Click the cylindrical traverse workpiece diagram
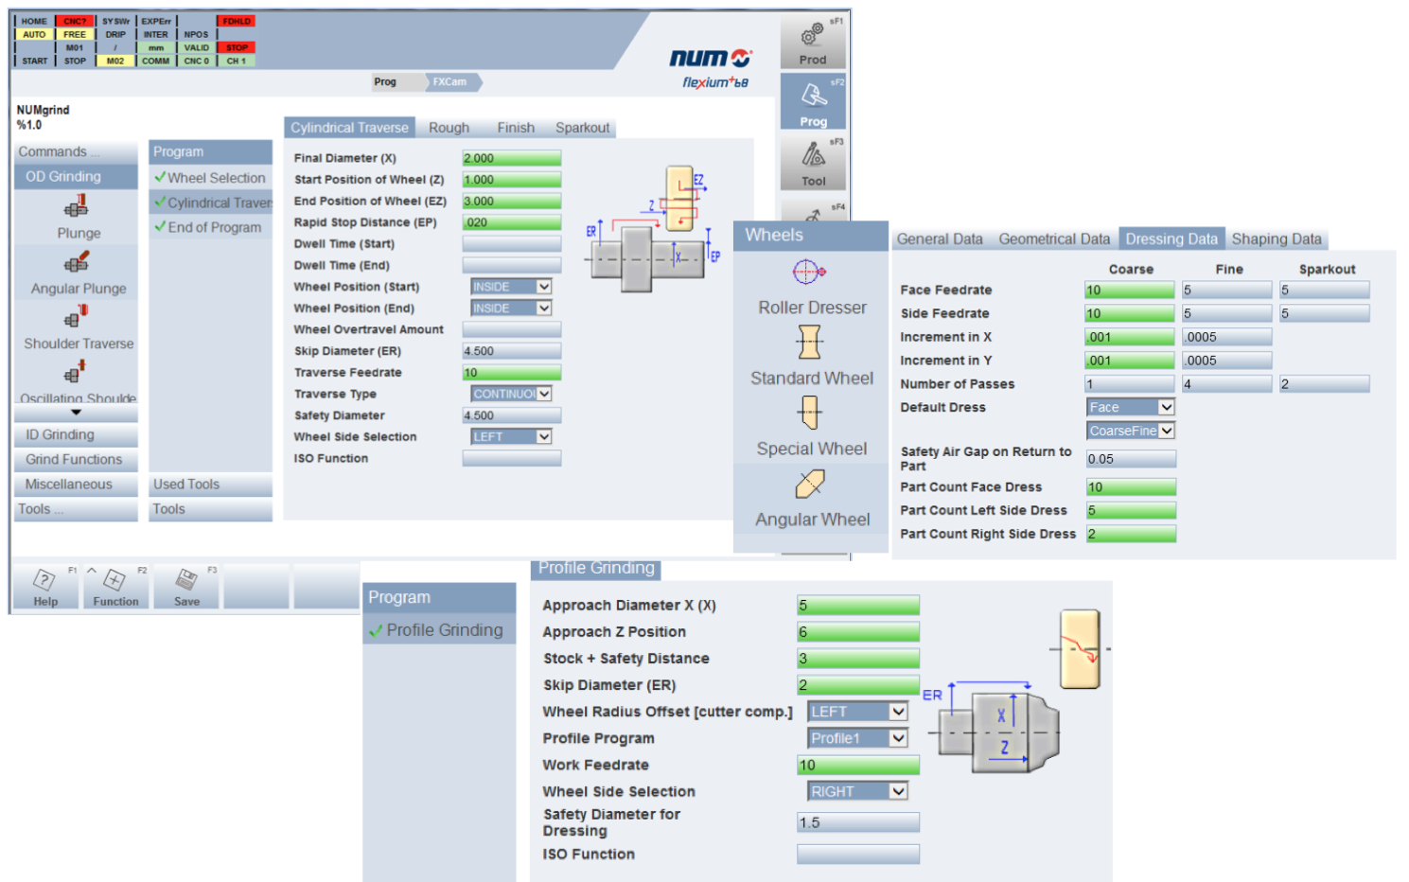Screen dimensions: 1409x882 653,229
